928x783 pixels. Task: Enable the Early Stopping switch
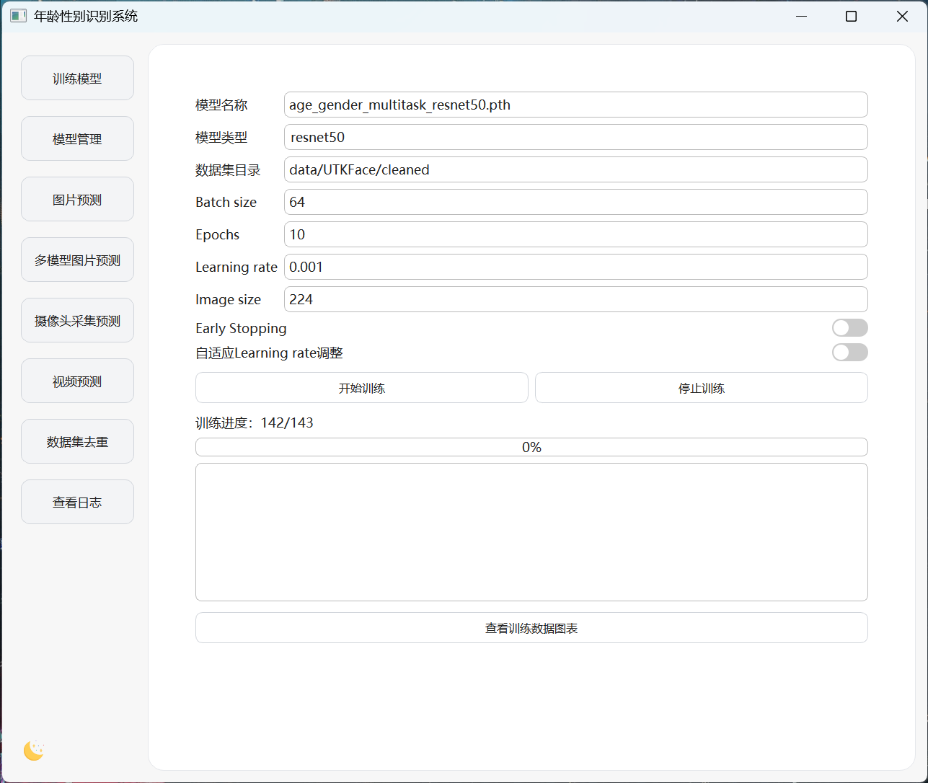coord(849,328)
